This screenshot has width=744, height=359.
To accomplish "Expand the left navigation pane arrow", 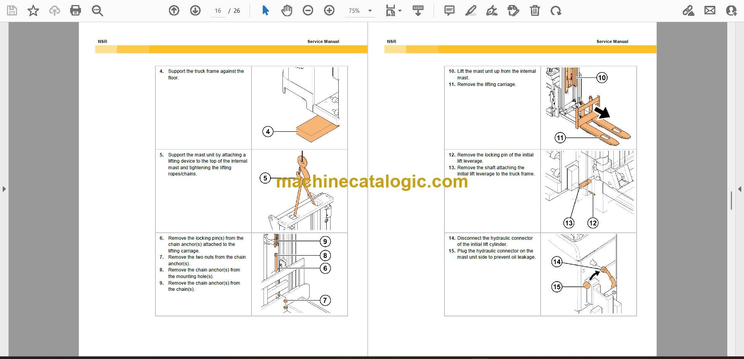I will [x=4, y=189].
